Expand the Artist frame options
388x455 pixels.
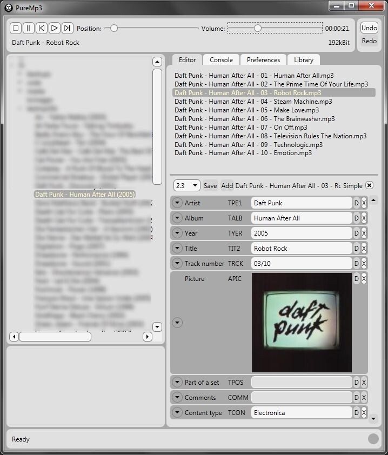point(177,203)
